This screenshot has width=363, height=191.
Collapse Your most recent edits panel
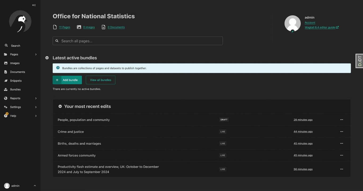pos(60,106)
